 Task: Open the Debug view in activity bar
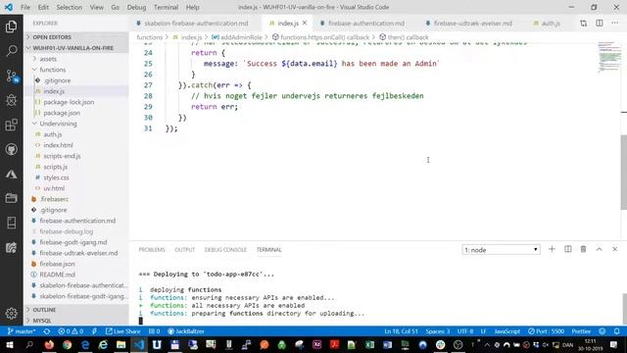tap(11, 100)
